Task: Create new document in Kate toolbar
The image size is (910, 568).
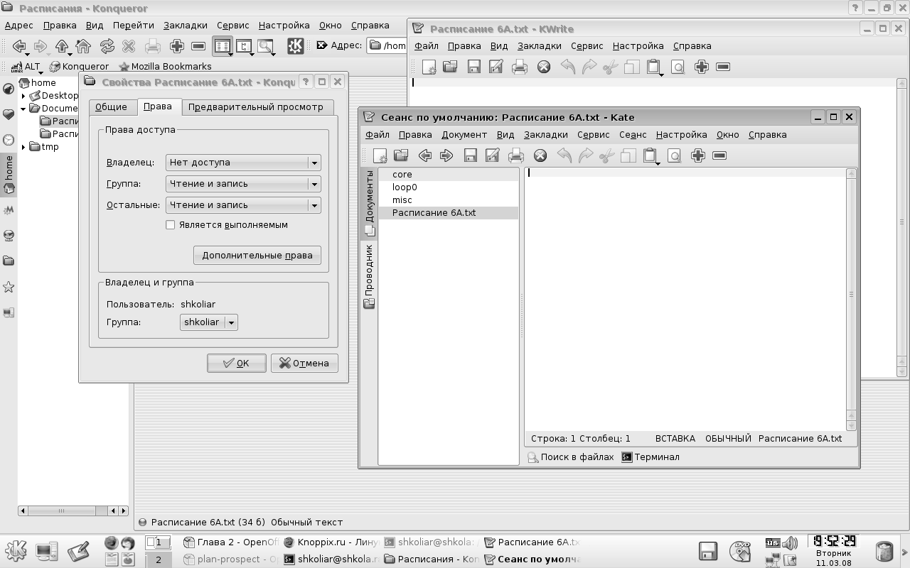Action: [380, 155]
